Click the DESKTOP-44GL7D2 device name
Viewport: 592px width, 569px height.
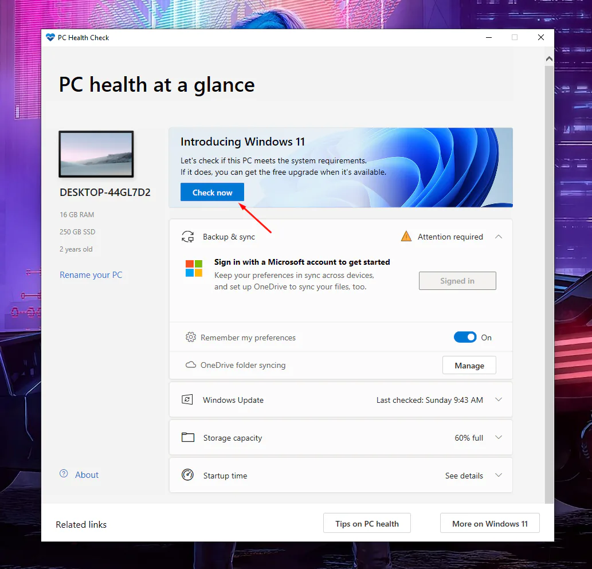coord(105,192)
